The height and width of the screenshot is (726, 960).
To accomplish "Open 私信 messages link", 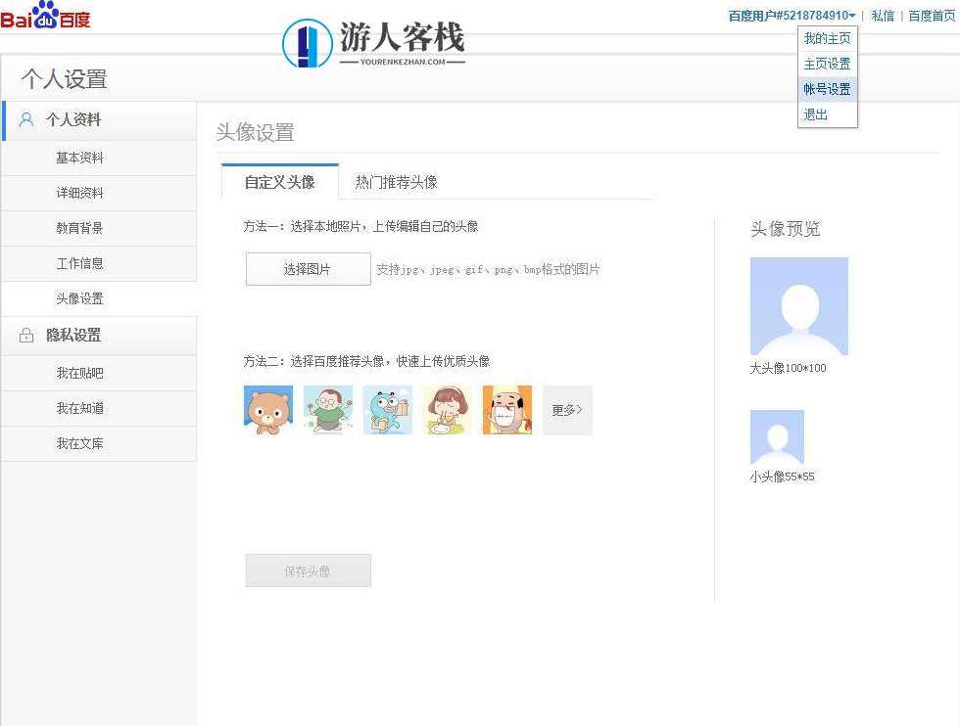I will [883, 16].
